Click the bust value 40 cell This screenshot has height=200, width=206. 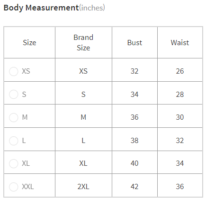tap(134, 162)
